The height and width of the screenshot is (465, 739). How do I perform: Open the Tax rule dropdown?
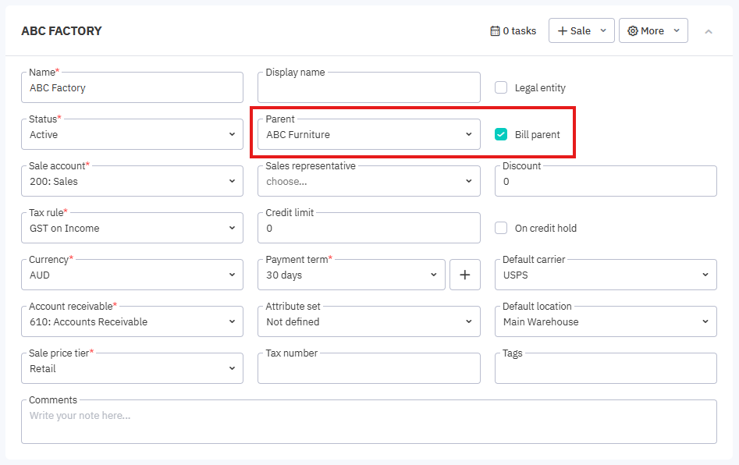[132, 229]
